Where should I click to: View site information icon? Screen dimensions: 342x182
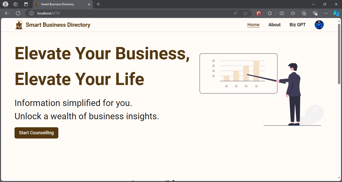click(32, 13)
